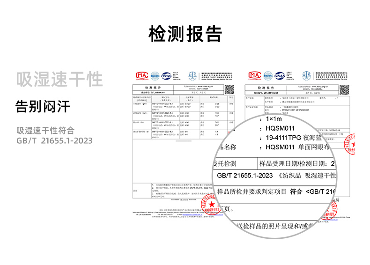
Task: Click the GB/T 21655.1-2023 standard caption on left
Action: [54, 140]
